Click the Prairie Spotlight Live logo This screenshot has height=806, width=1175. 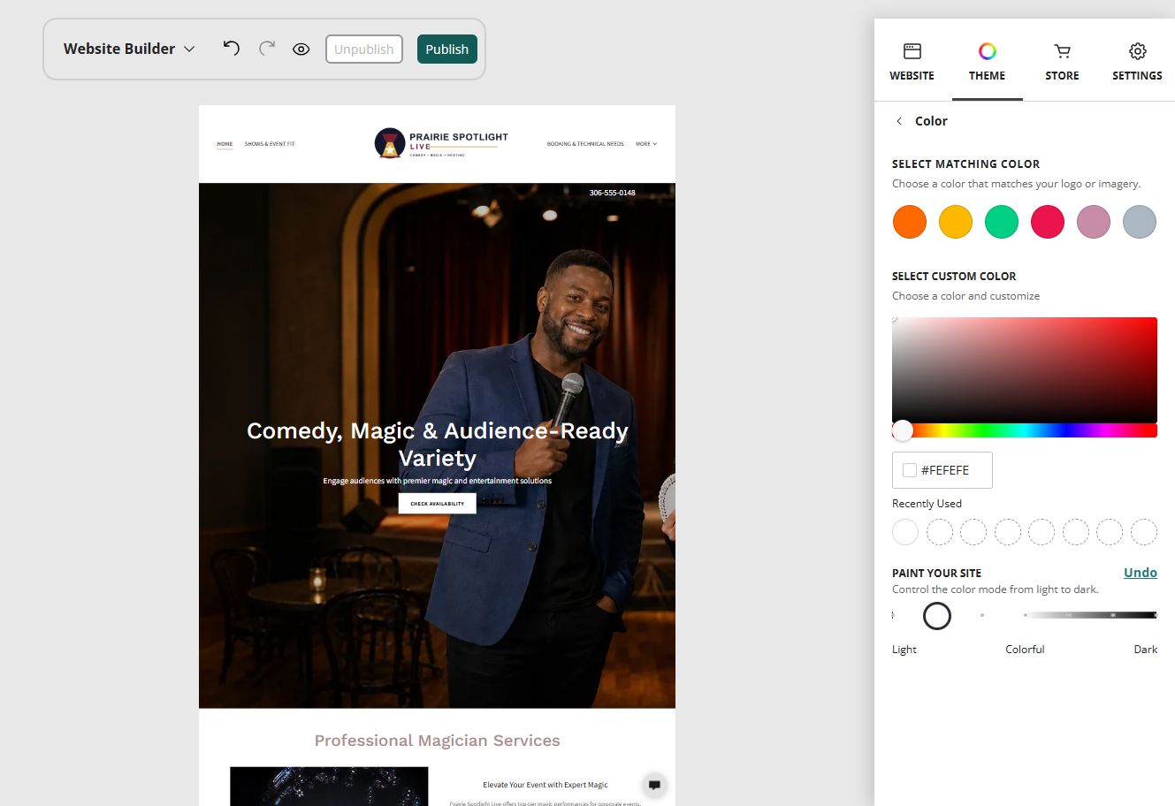point(441,143)
